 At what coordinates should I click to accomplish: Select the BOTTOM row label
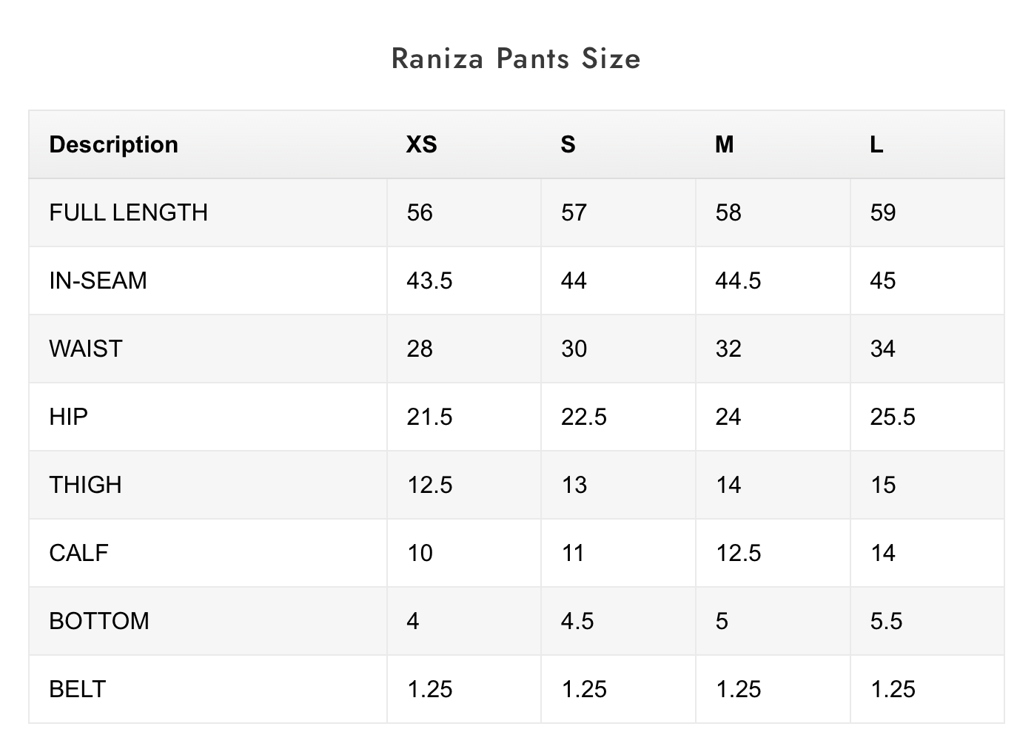tap(98, 621)
